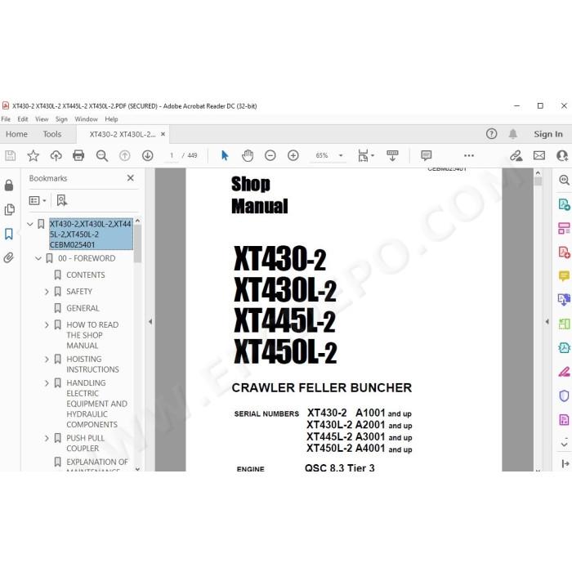This screenshot has height=572, width=572.
Task: Go to previous page arrow
Action: point(125,156)
